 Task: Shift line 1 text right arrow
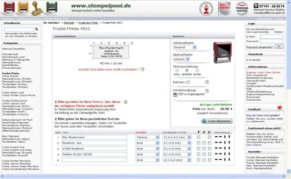220,137
